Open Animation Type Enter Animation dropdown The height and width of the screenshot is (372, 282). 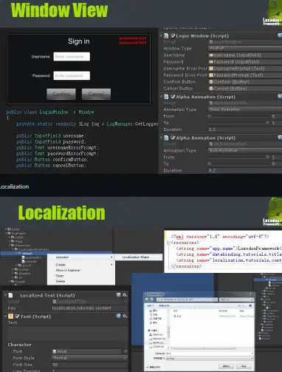245,109
